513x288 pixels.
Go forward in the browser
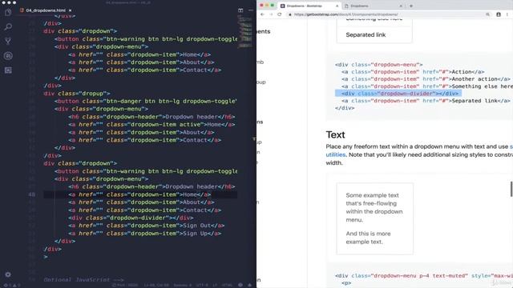(x=271, y=14)
